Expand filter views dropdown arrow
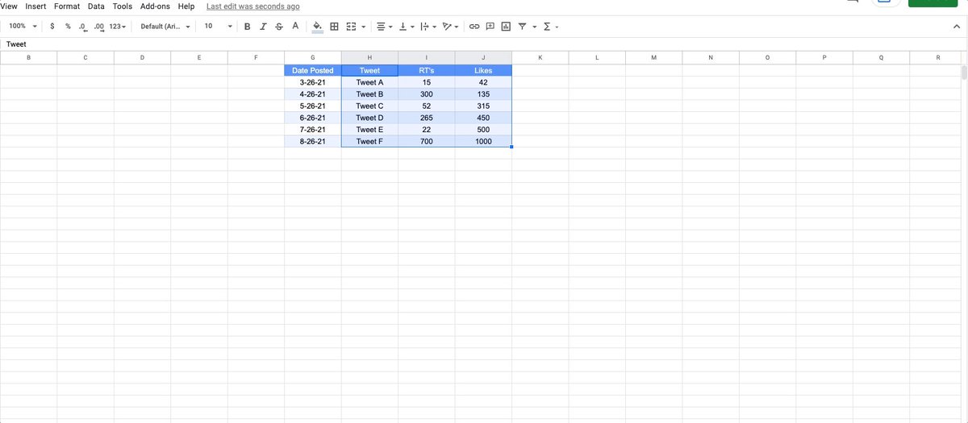This screenshot has width=968, height=423. pos(534,27)
